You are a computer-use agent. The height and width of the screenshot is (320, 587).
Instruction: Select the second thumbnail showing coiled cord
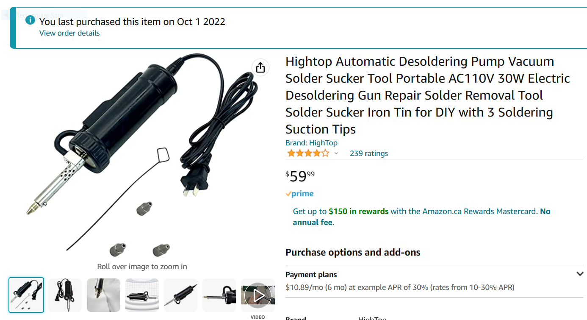pyautogui.click(x=65, y=295)
